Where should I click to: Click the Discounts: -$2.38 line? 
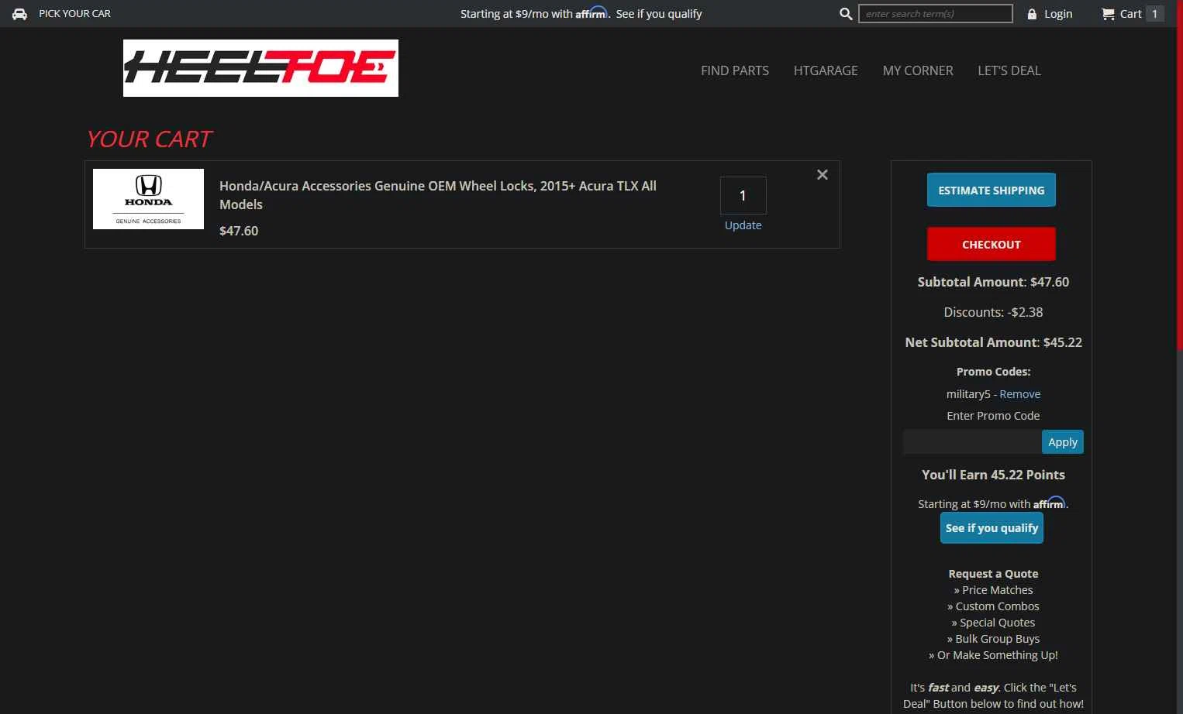(x=993, y=312)
